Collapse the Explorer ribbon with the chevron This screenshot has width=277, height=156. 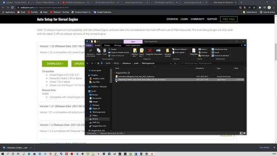coord(242,45)
